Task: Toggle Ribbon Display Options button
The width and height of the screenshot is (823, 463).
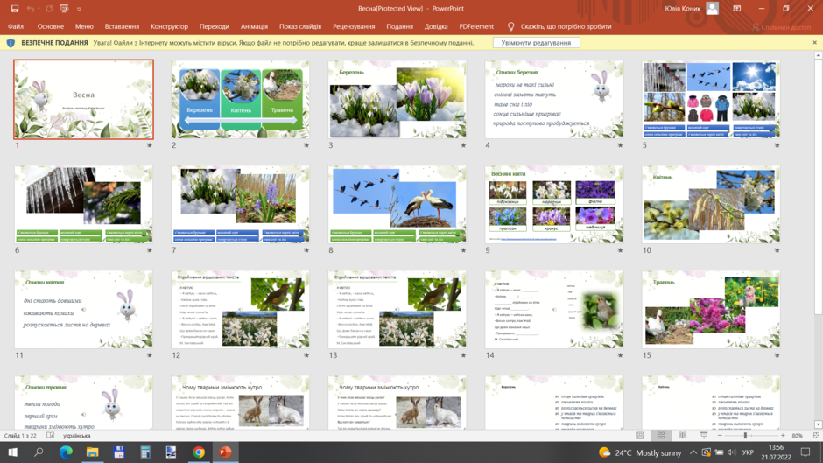Action: (x=737, y=9)
